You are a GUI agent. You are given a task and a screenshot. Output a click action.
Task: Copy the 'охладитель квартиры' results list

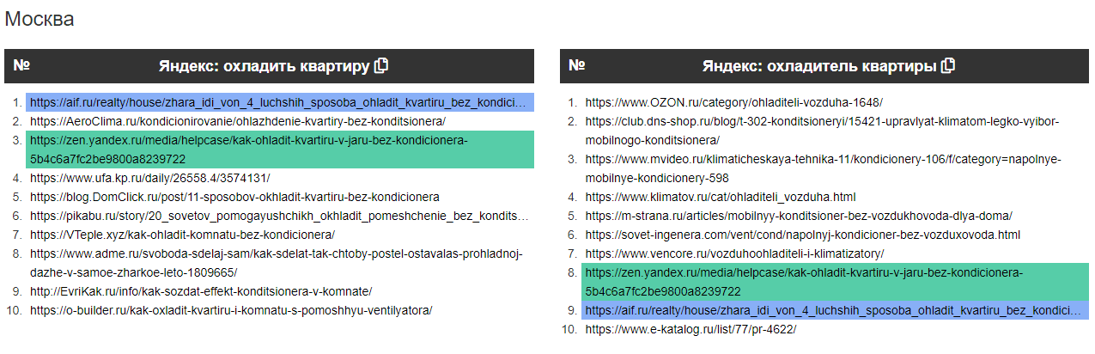coord(949,65)
